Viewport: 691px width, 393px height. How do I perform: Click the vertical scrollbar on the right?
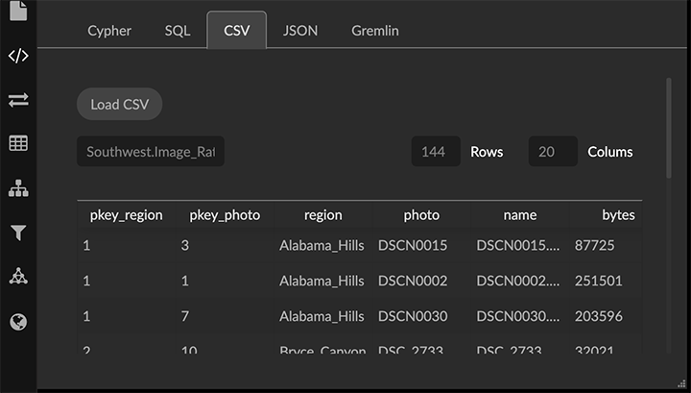[668, 128]
